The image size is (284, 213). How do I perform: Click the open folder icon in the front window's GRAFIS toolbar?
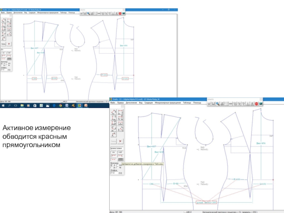[209, 104]
